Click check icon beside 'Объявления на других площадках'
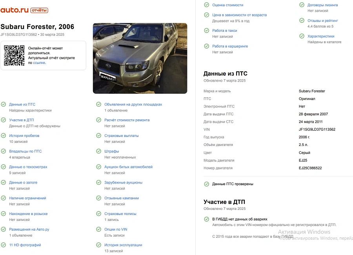 tap(98, 104)
